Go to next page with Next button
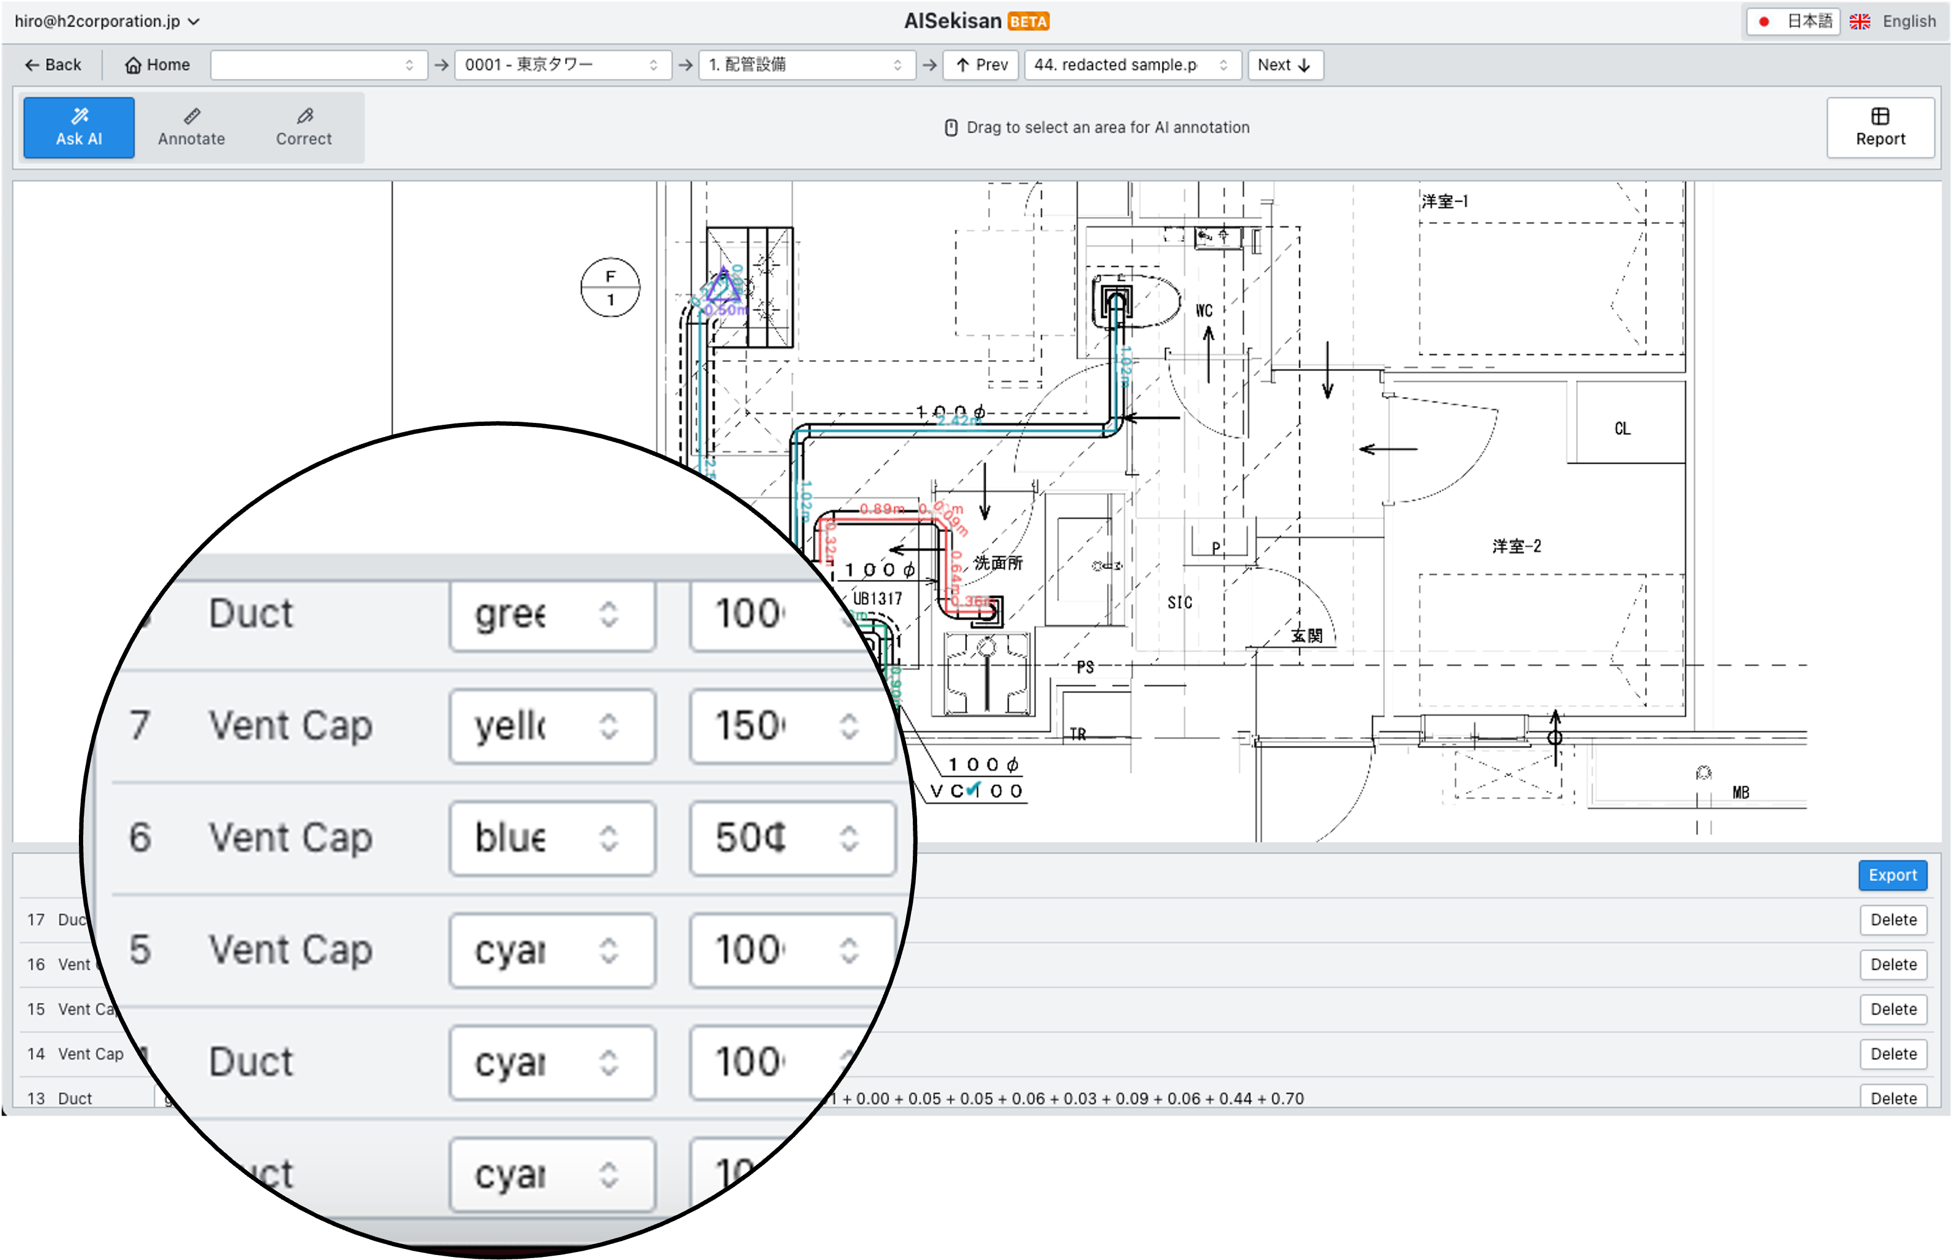 click(x=1284, y=65)
